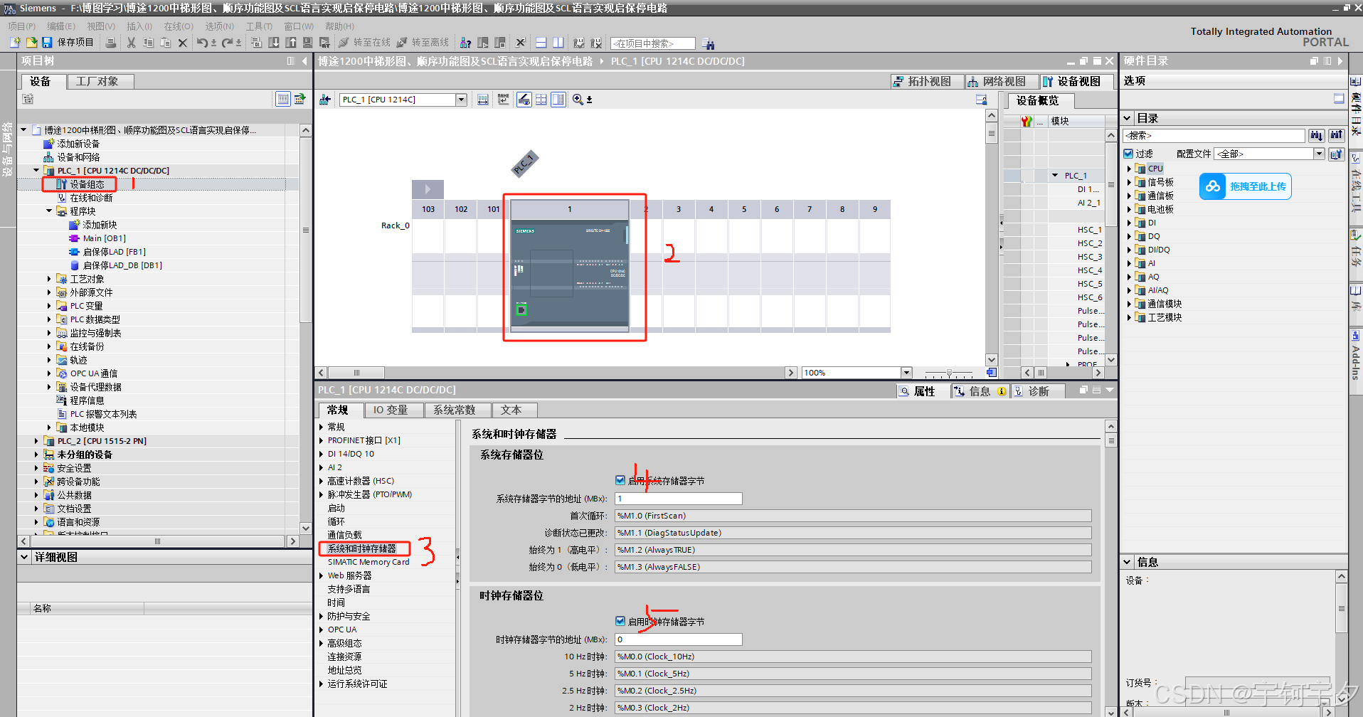Click the copy icon in toolbar
This screenshot has width=1363, height=717.
coord(148,43)
